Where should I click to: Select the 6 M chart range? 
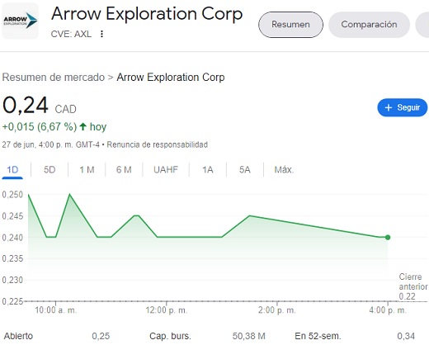point(124,169)
